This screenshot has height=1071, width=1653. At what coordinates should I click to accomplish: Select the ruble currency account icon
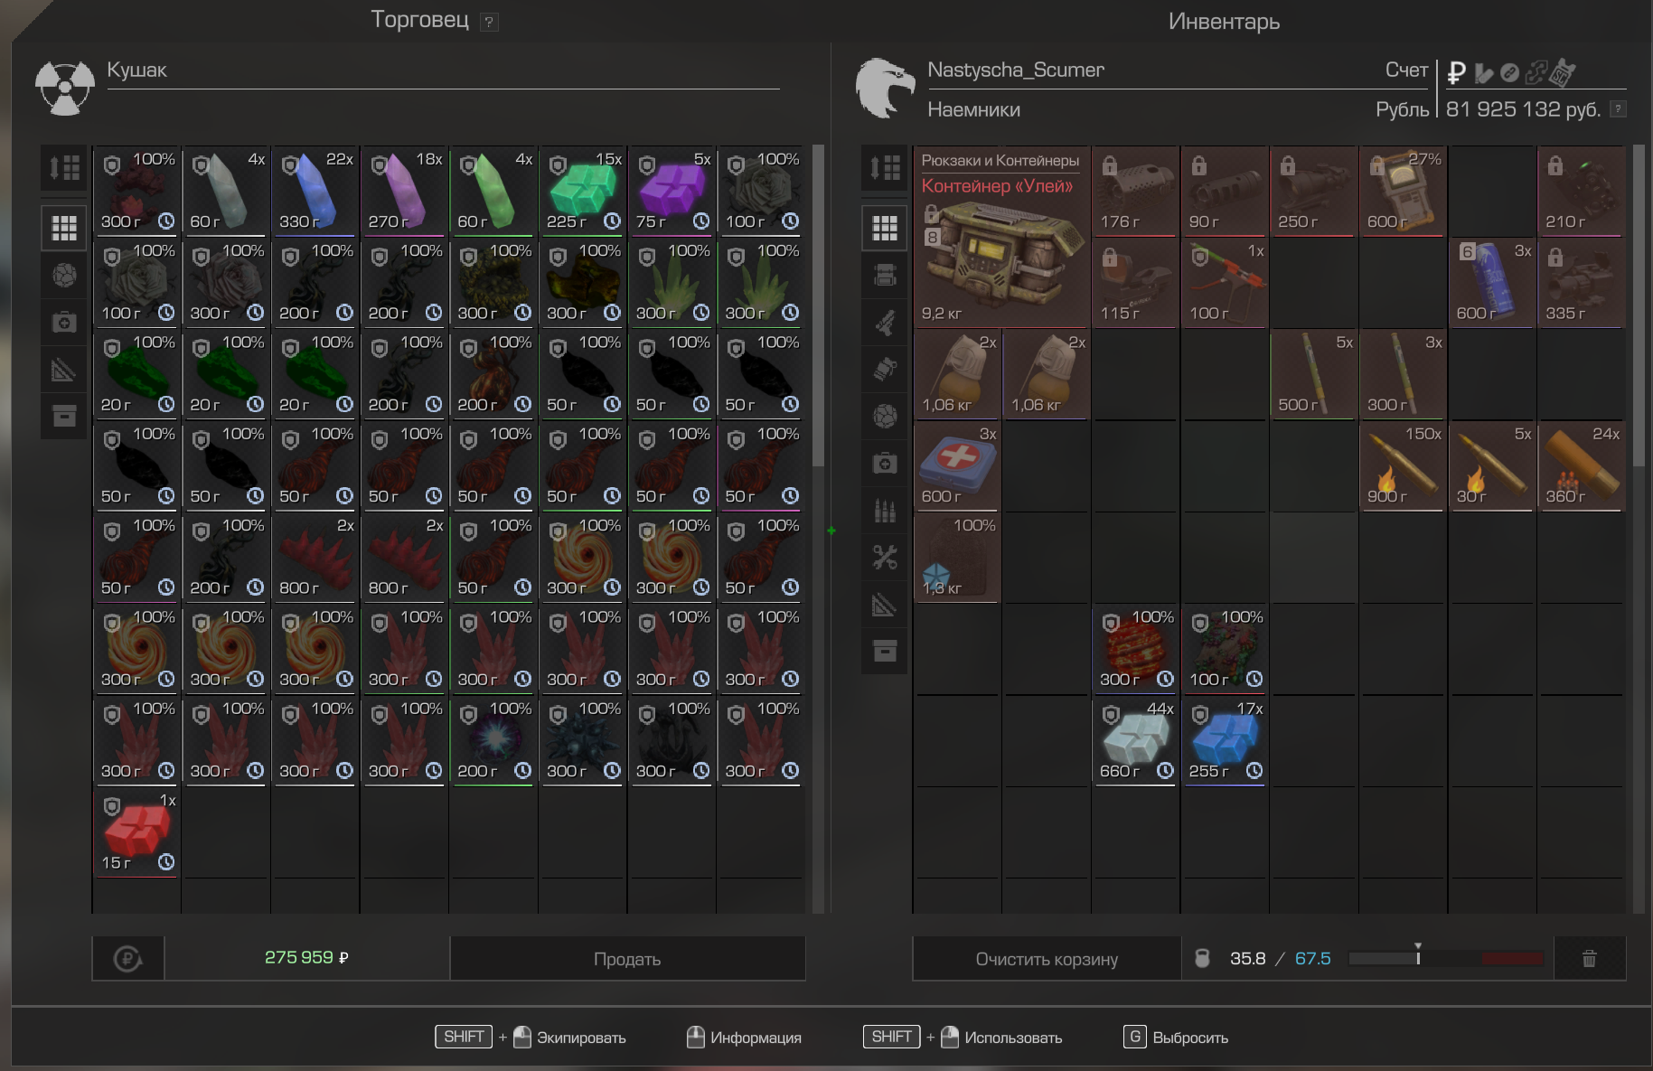point(1457,72)
